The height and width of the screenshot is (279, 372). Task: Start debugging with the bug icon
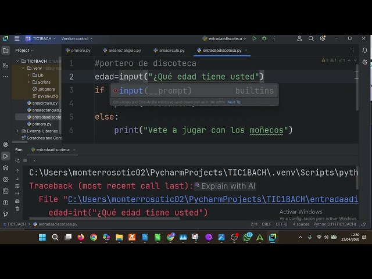point(264,38)
